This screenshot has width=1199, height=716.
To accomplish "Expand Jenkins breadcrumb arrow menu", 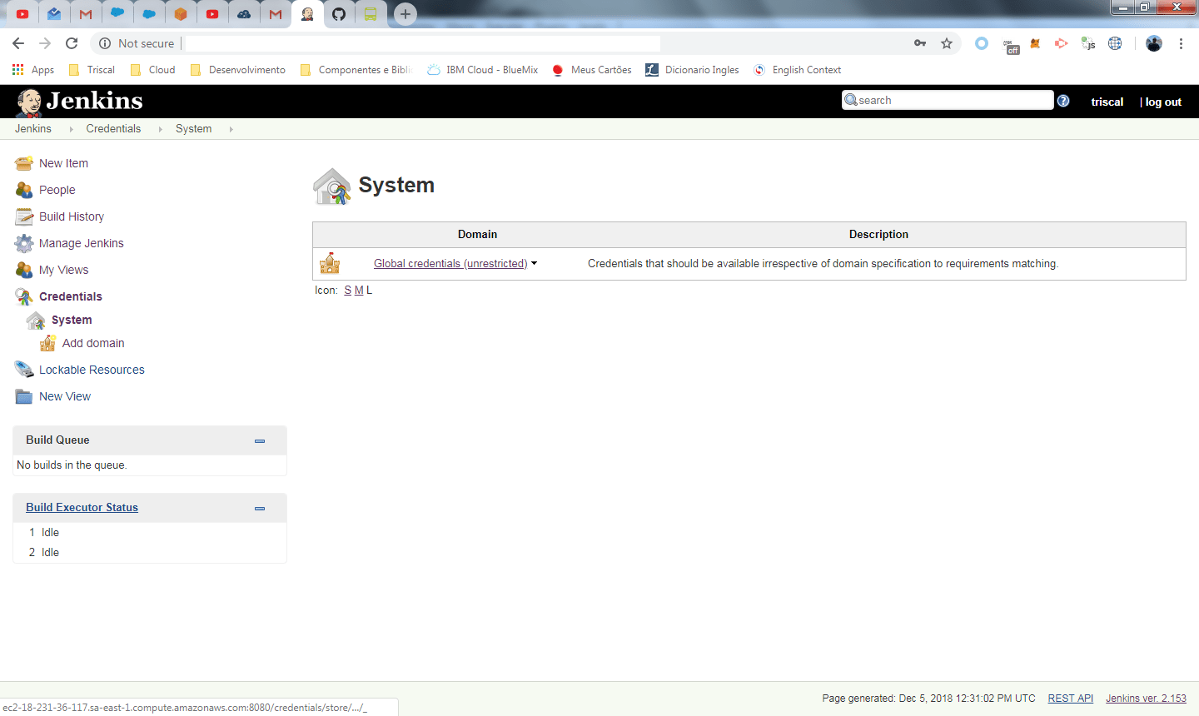I will 71,129.
